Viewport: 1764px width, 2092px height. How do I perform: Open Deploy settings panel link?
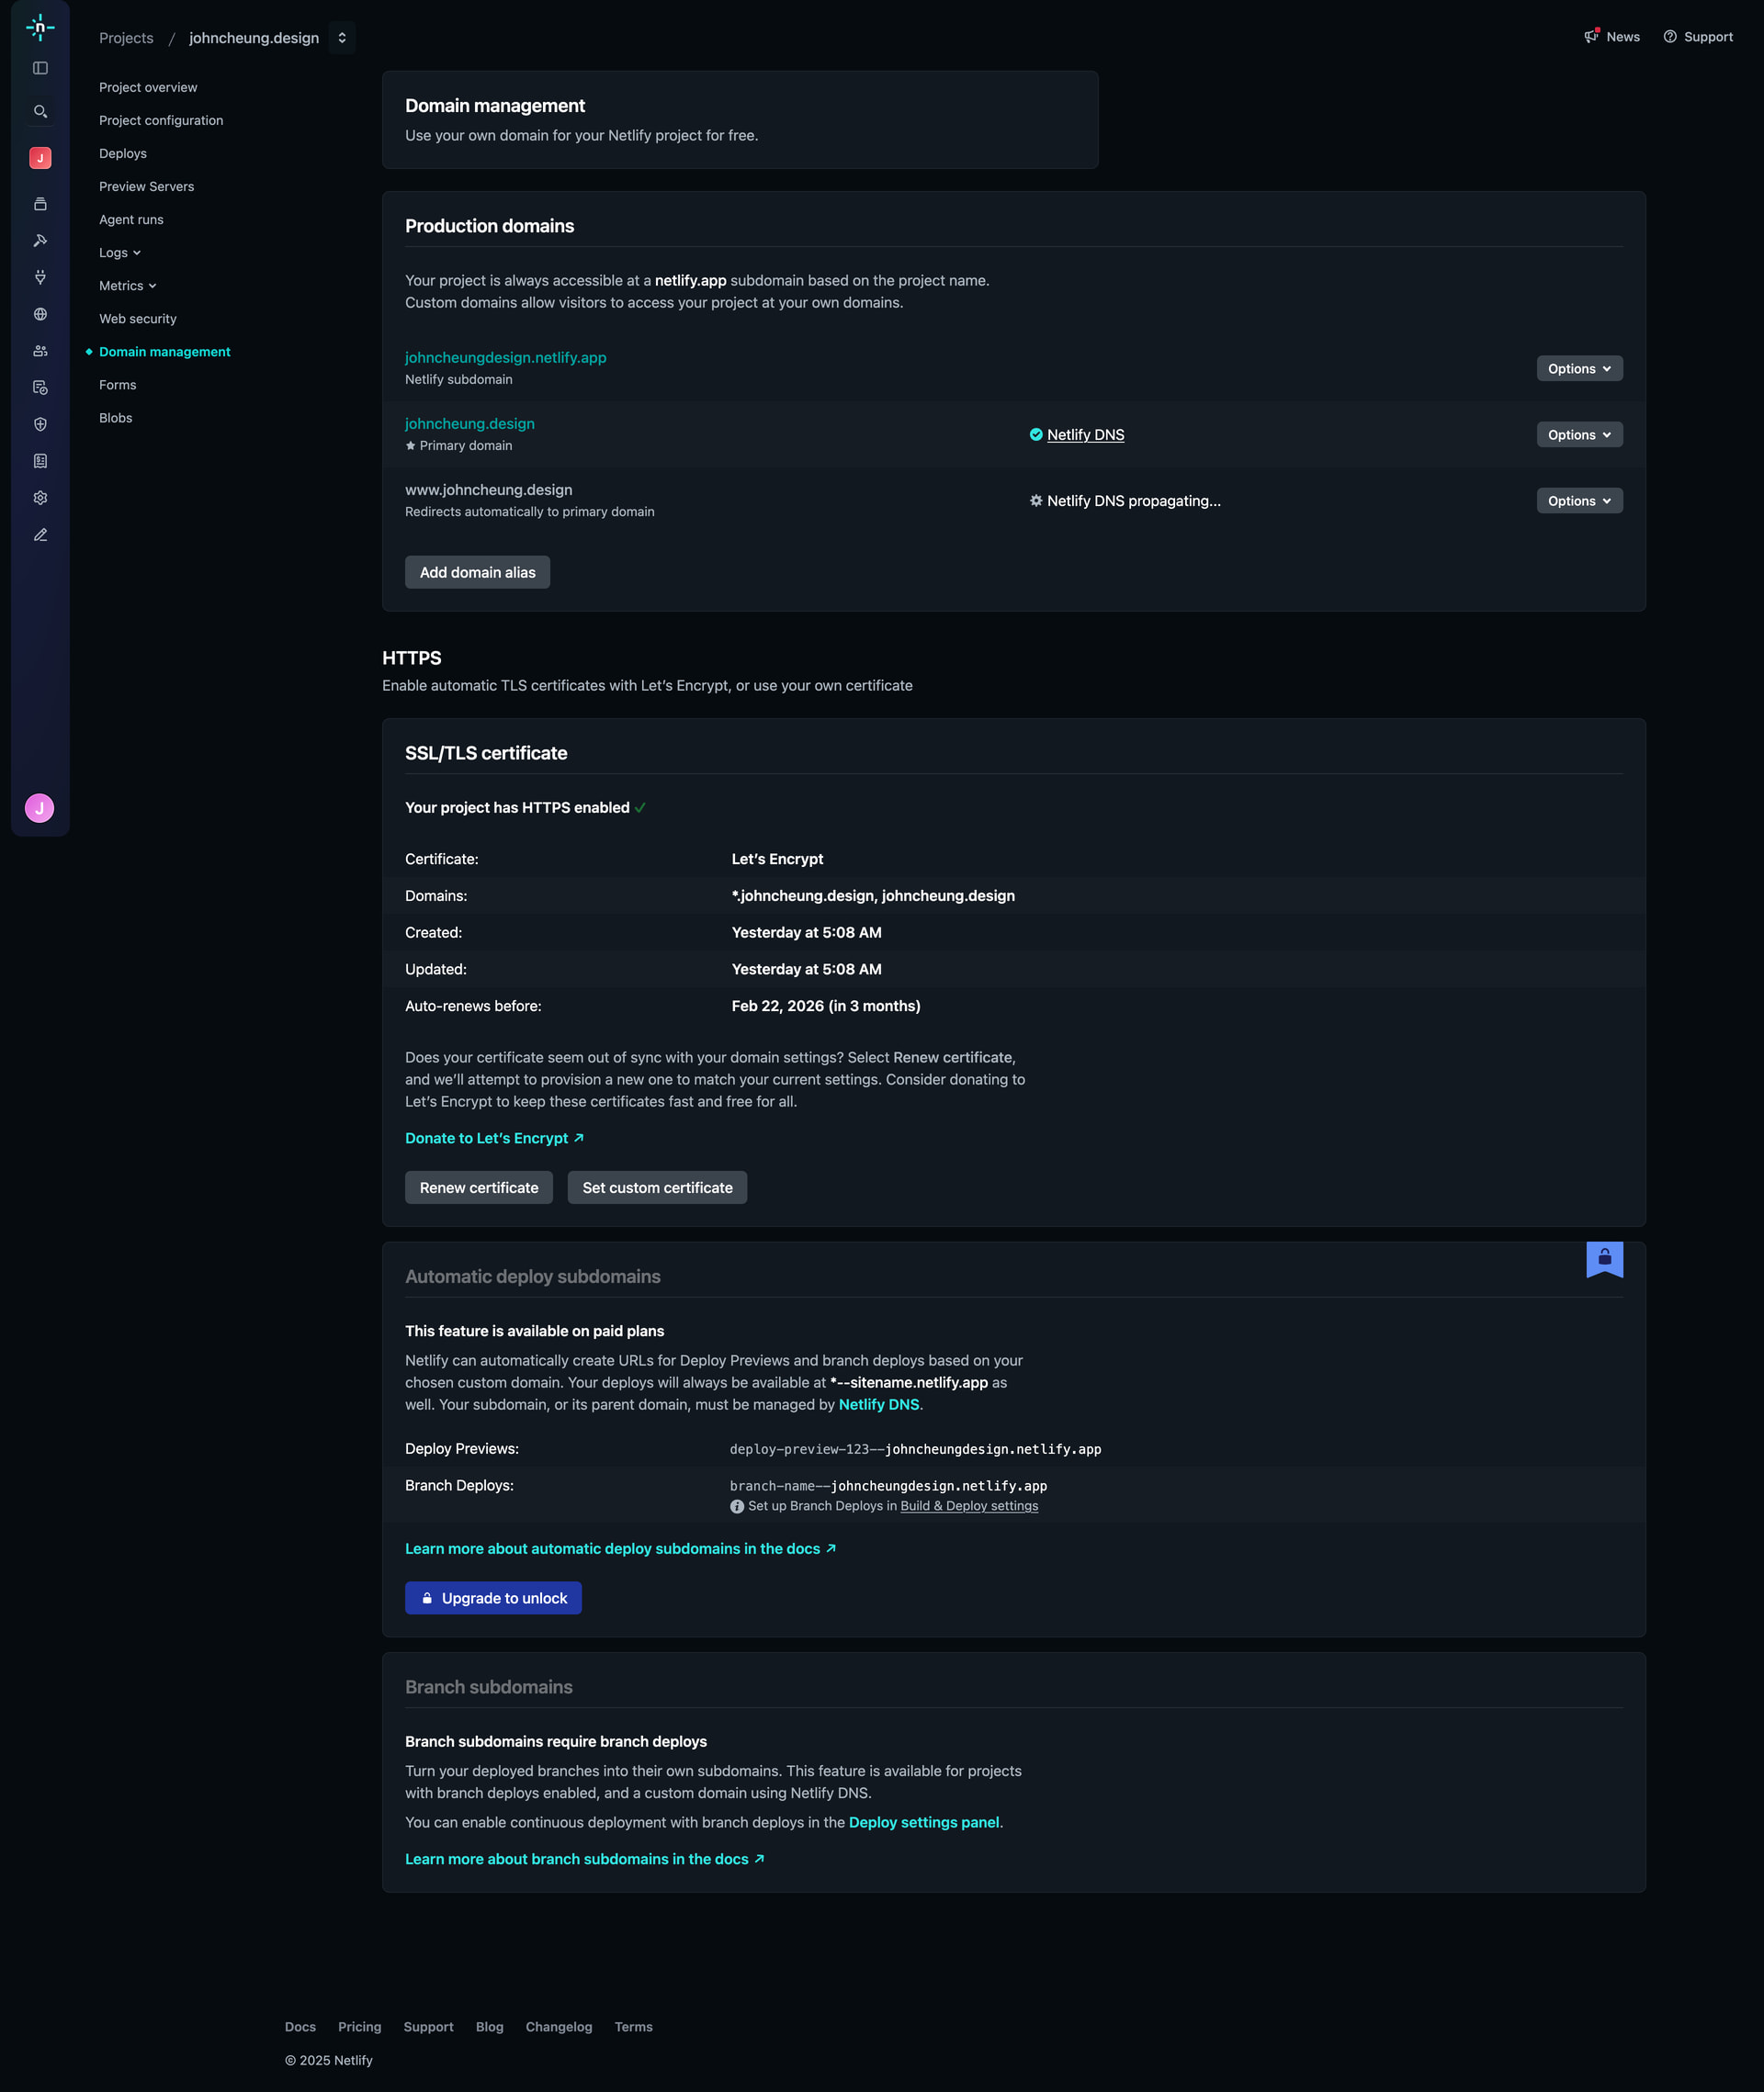click(924, 1822)
